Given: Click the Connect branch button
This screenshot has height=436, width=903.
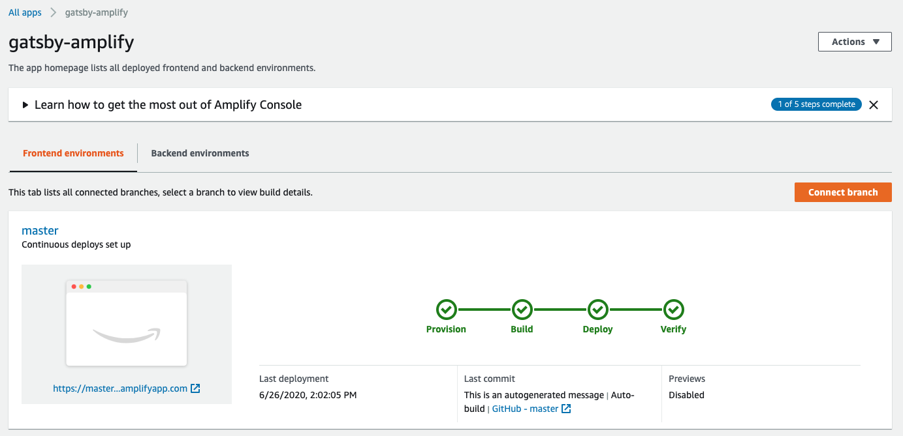Looking at the screenshot, I should pyautogui.click(x=843, y=192).
